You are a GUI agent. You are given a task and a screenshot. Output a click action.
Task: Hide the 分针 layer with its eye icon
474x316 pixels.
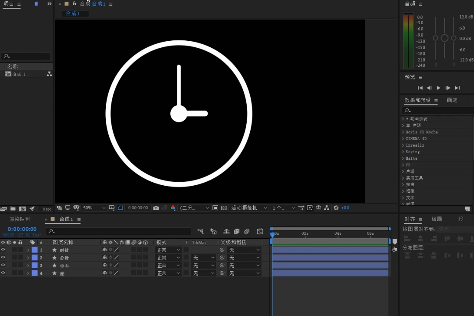(x=3, y=257)
